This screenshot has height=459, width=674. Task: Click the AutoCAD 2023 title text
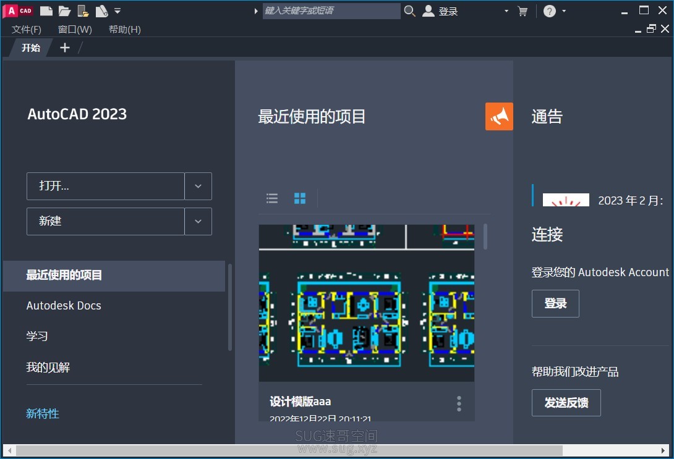tap(77, 114)
